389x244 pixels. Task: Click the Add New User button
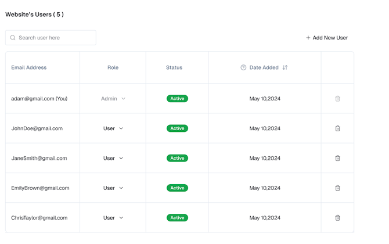click(327, 38)
